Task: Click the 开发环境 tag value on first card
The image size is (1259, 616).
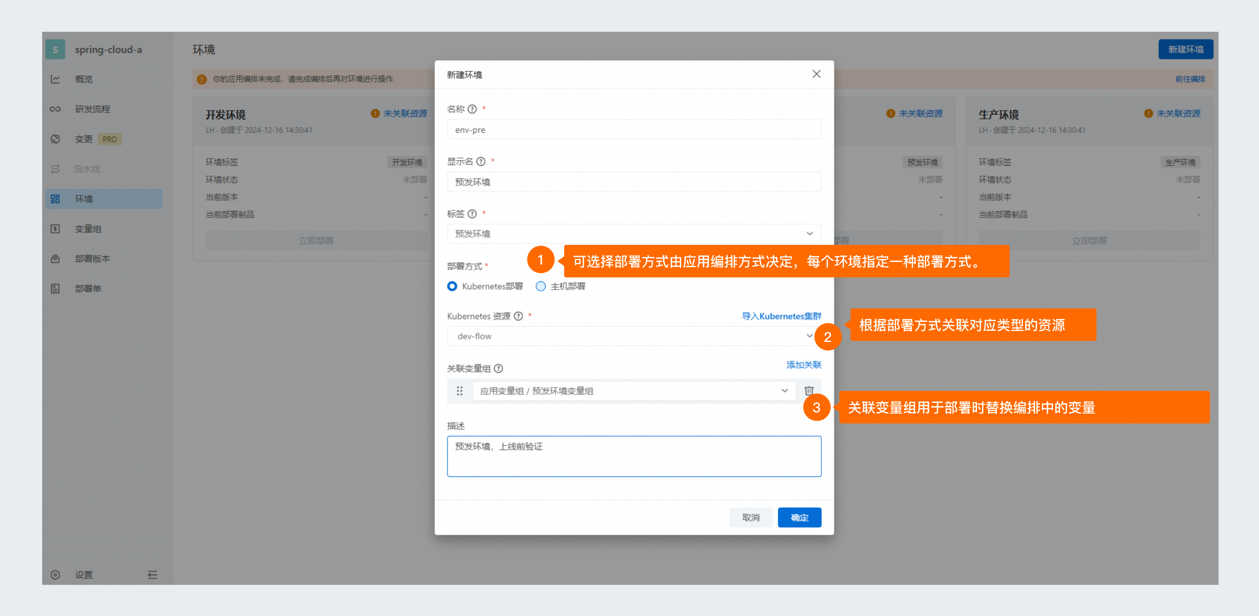Action: pyautogui.click(x=407, y=162)
